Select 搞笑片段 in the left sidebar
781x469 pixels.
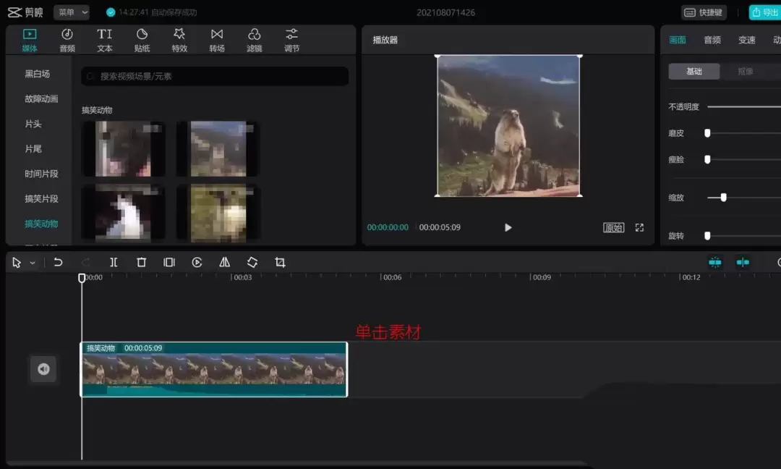coord(41,198)
